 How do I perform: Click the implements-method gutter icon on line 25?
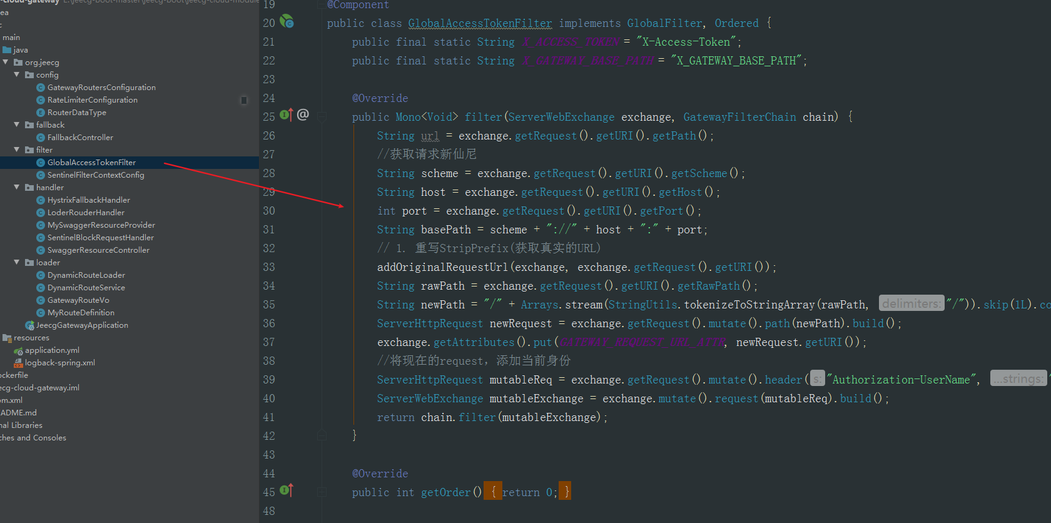[287, 115]
